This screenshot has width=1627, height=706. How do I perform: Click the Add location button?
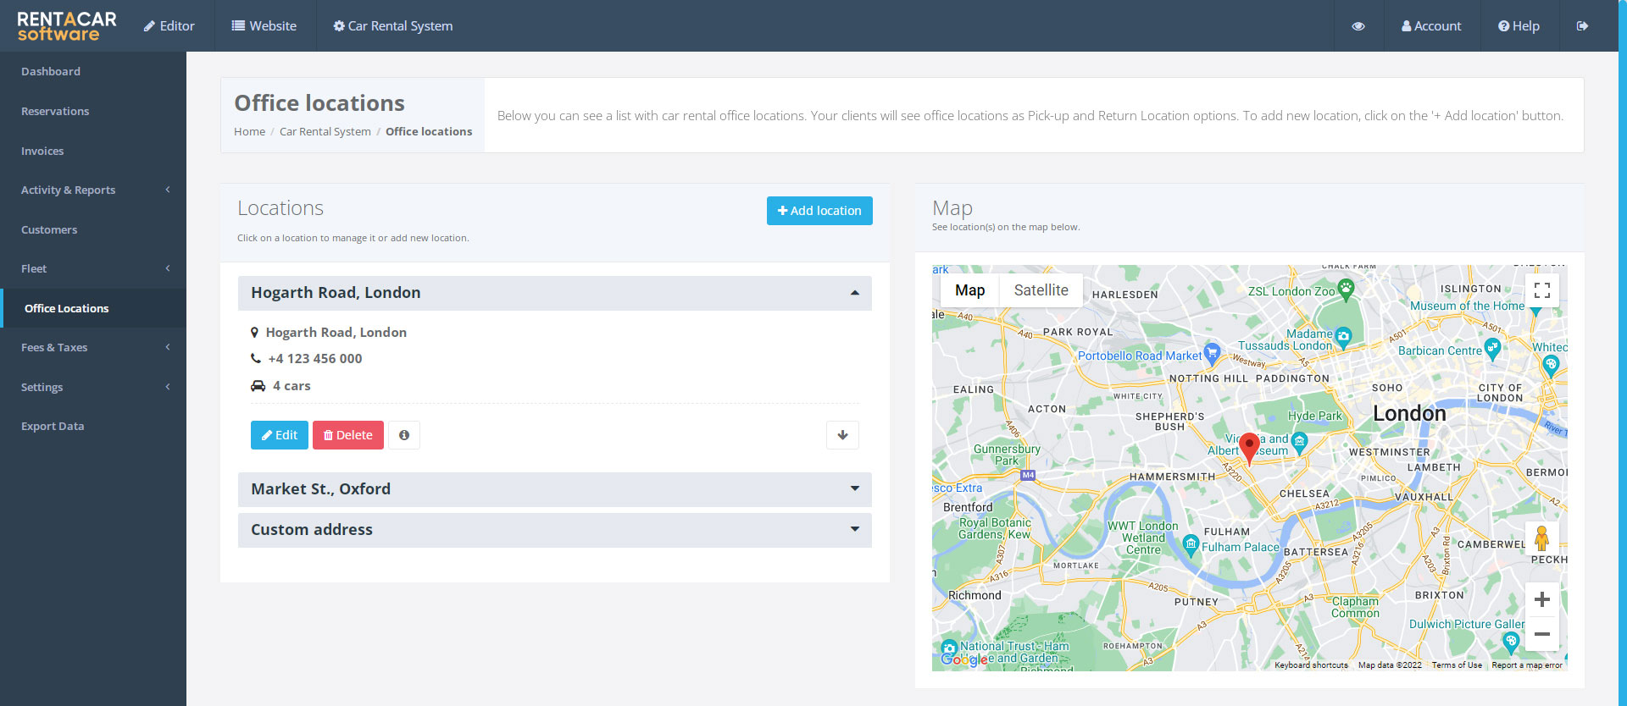(819, 211)
